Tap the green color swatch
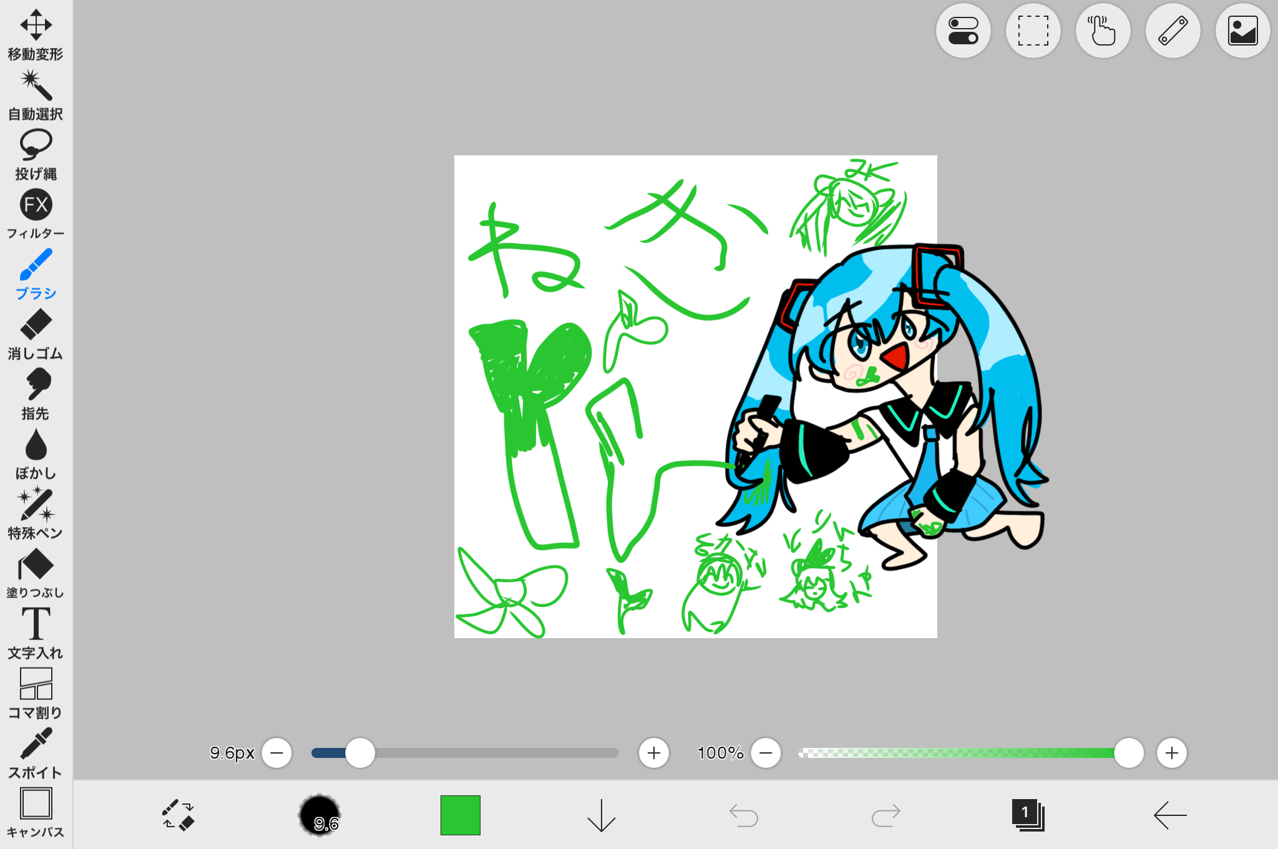 [x=460, y=815]
